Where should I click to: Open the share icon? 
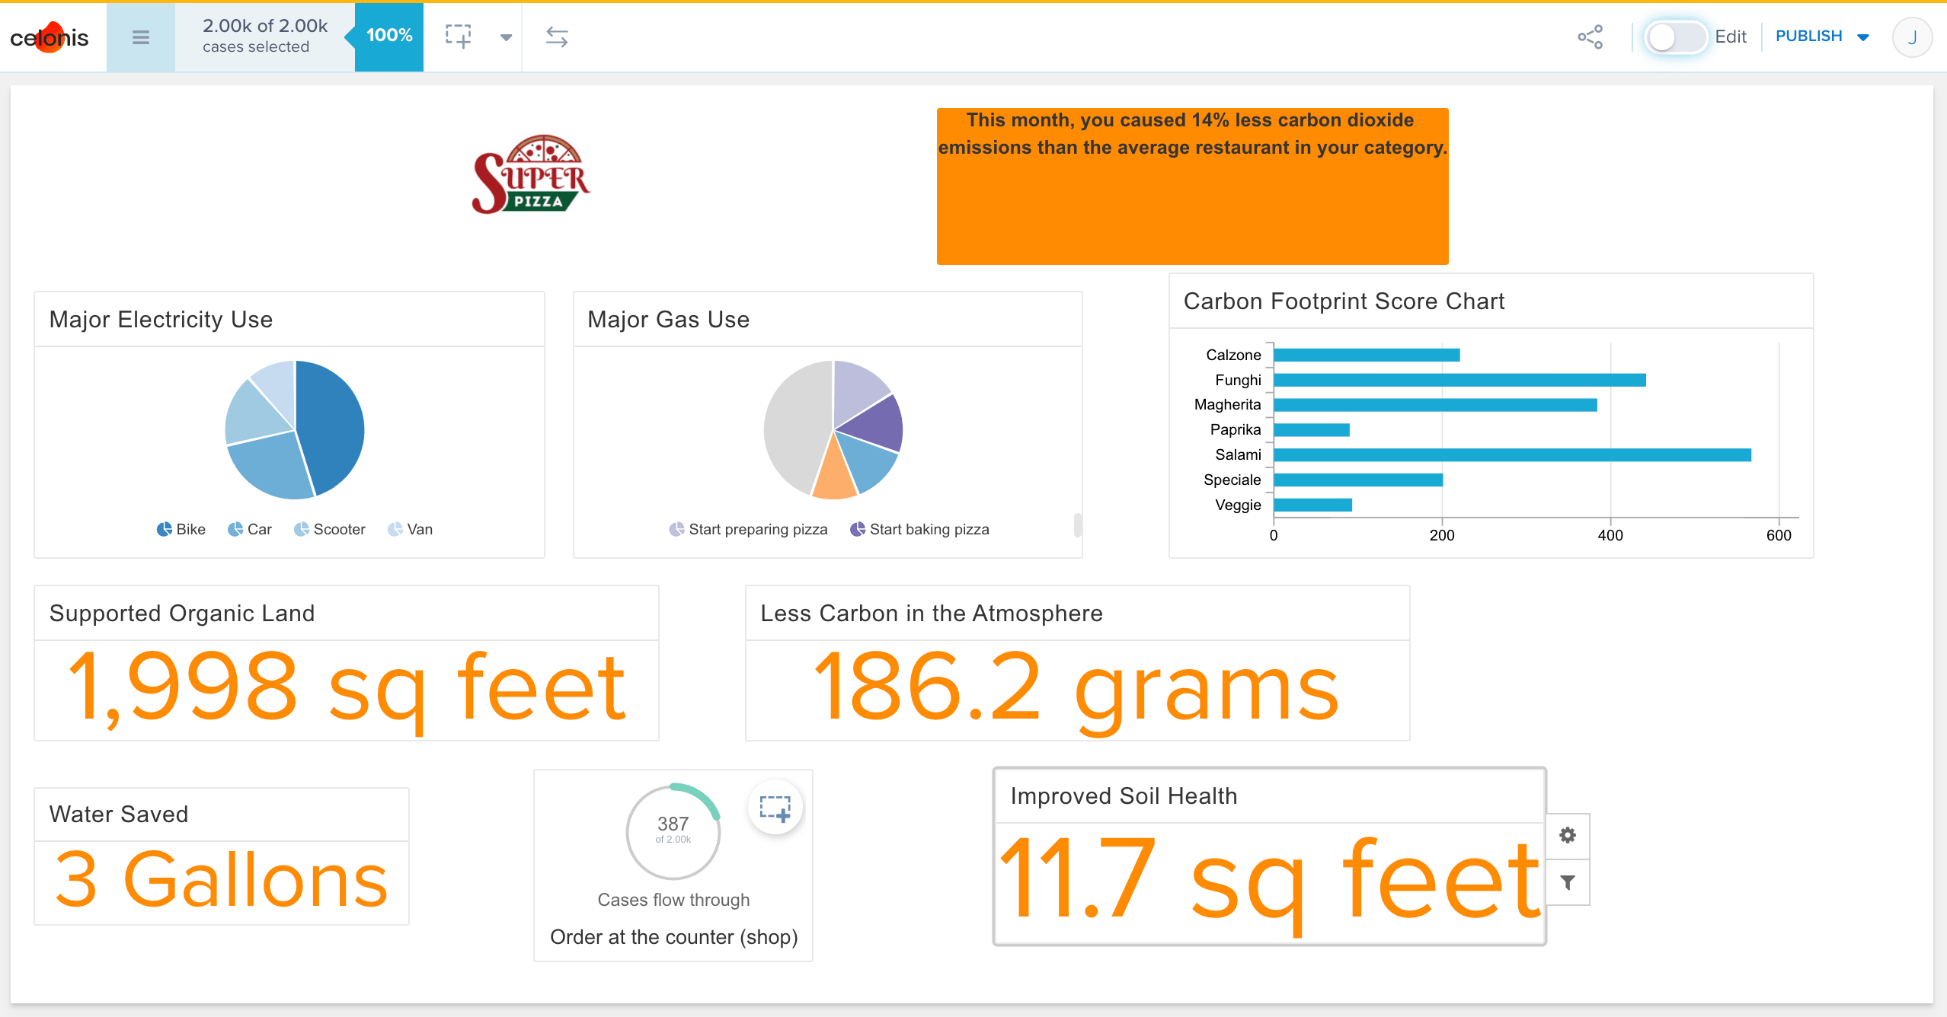[1590, 37]
